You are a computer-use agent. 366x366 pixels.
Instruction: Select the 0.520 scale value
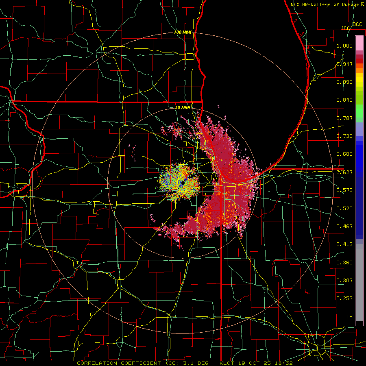(344, 209)
